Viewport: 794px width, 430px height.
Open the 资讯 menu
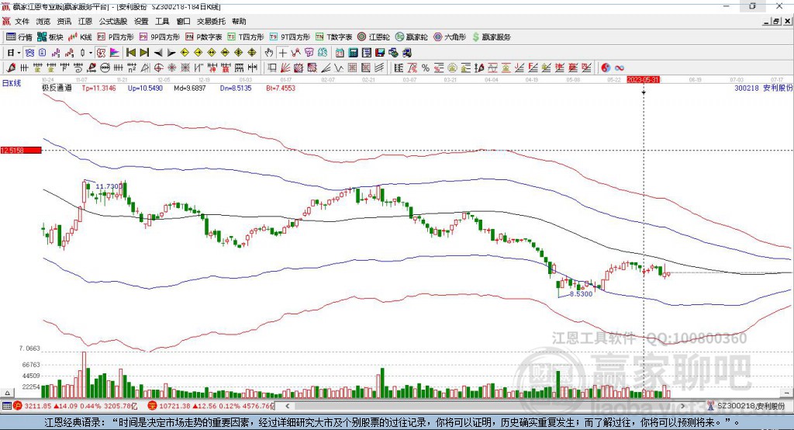64,21
